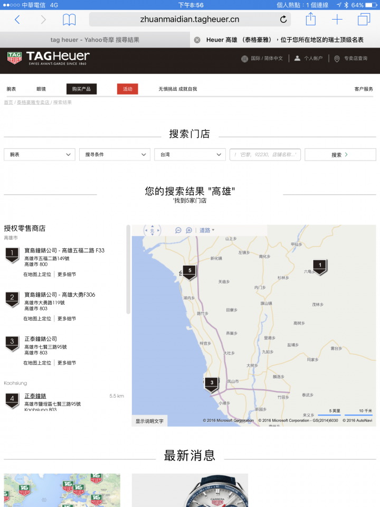
Task: Click 显示说明文字 on map
Action: coord(149,421)
